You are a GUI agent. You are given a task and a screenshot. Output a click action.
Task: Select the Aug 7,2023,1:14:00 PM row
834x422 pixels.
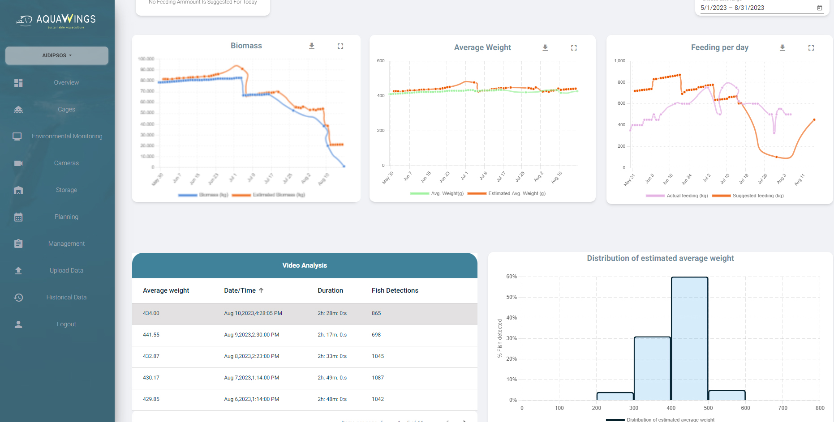click(305, 378)
